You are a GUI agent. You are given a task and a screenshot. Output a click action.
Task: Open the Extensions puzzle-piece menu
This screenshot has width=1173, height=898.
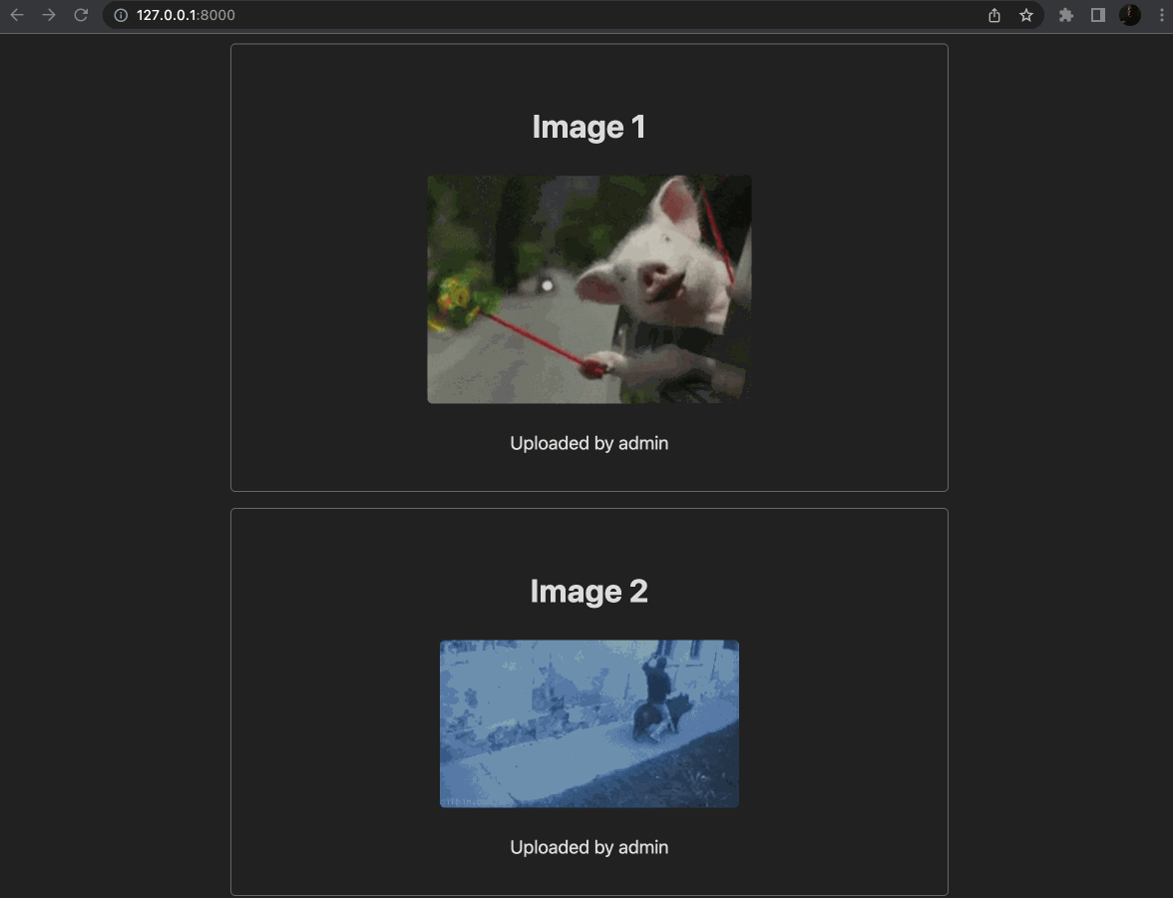pos(1066,15)
